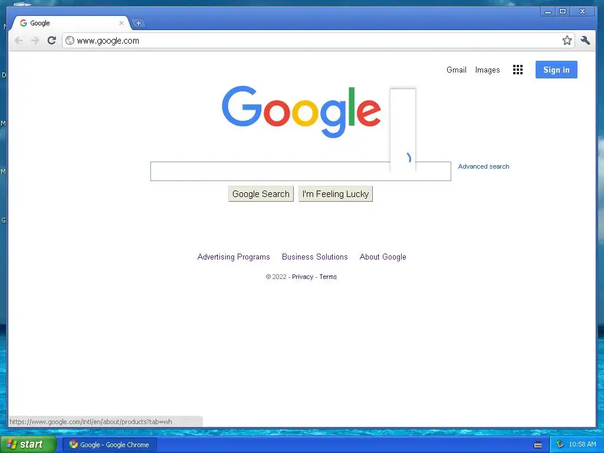Open the Google apps grid
This screenshot has width=604, height=453.
(x=518, y=70)
